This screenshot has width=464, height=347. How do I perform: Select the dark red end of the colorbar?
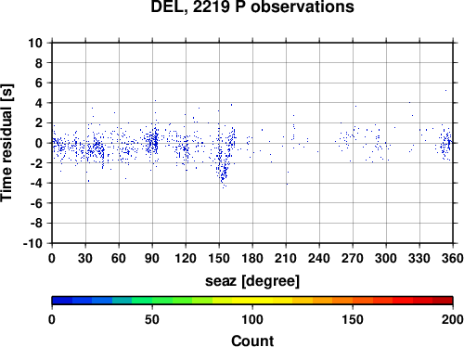pyautogui.click(x=443, y=301)
